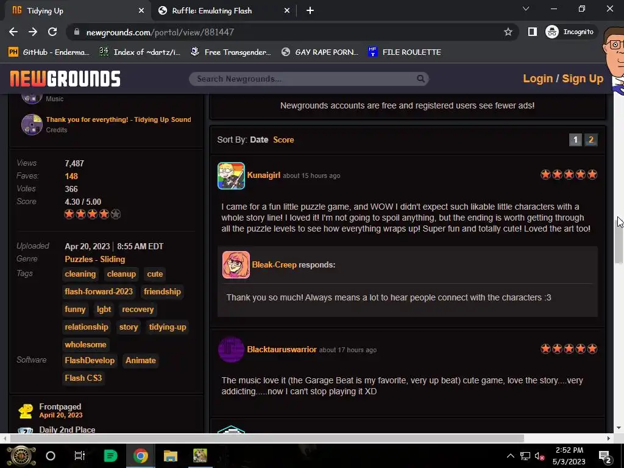Click the Frontpaged trophy icon
This screenshot has height=468, width=624.
click(x=26, y=411)
